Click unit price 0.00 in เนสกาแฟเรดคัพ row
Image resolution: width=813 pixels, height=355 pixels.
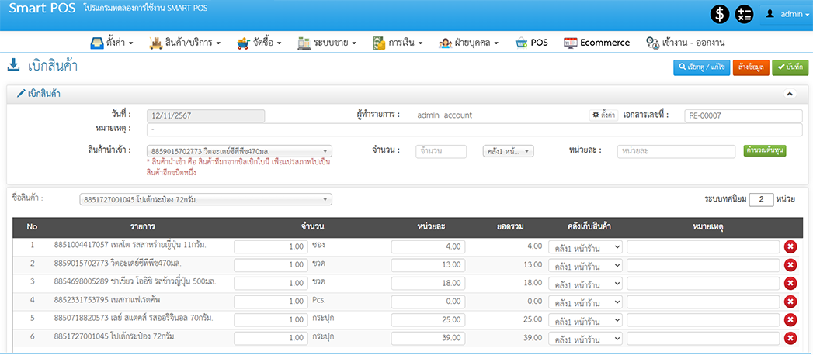click(x=429, y=302)
